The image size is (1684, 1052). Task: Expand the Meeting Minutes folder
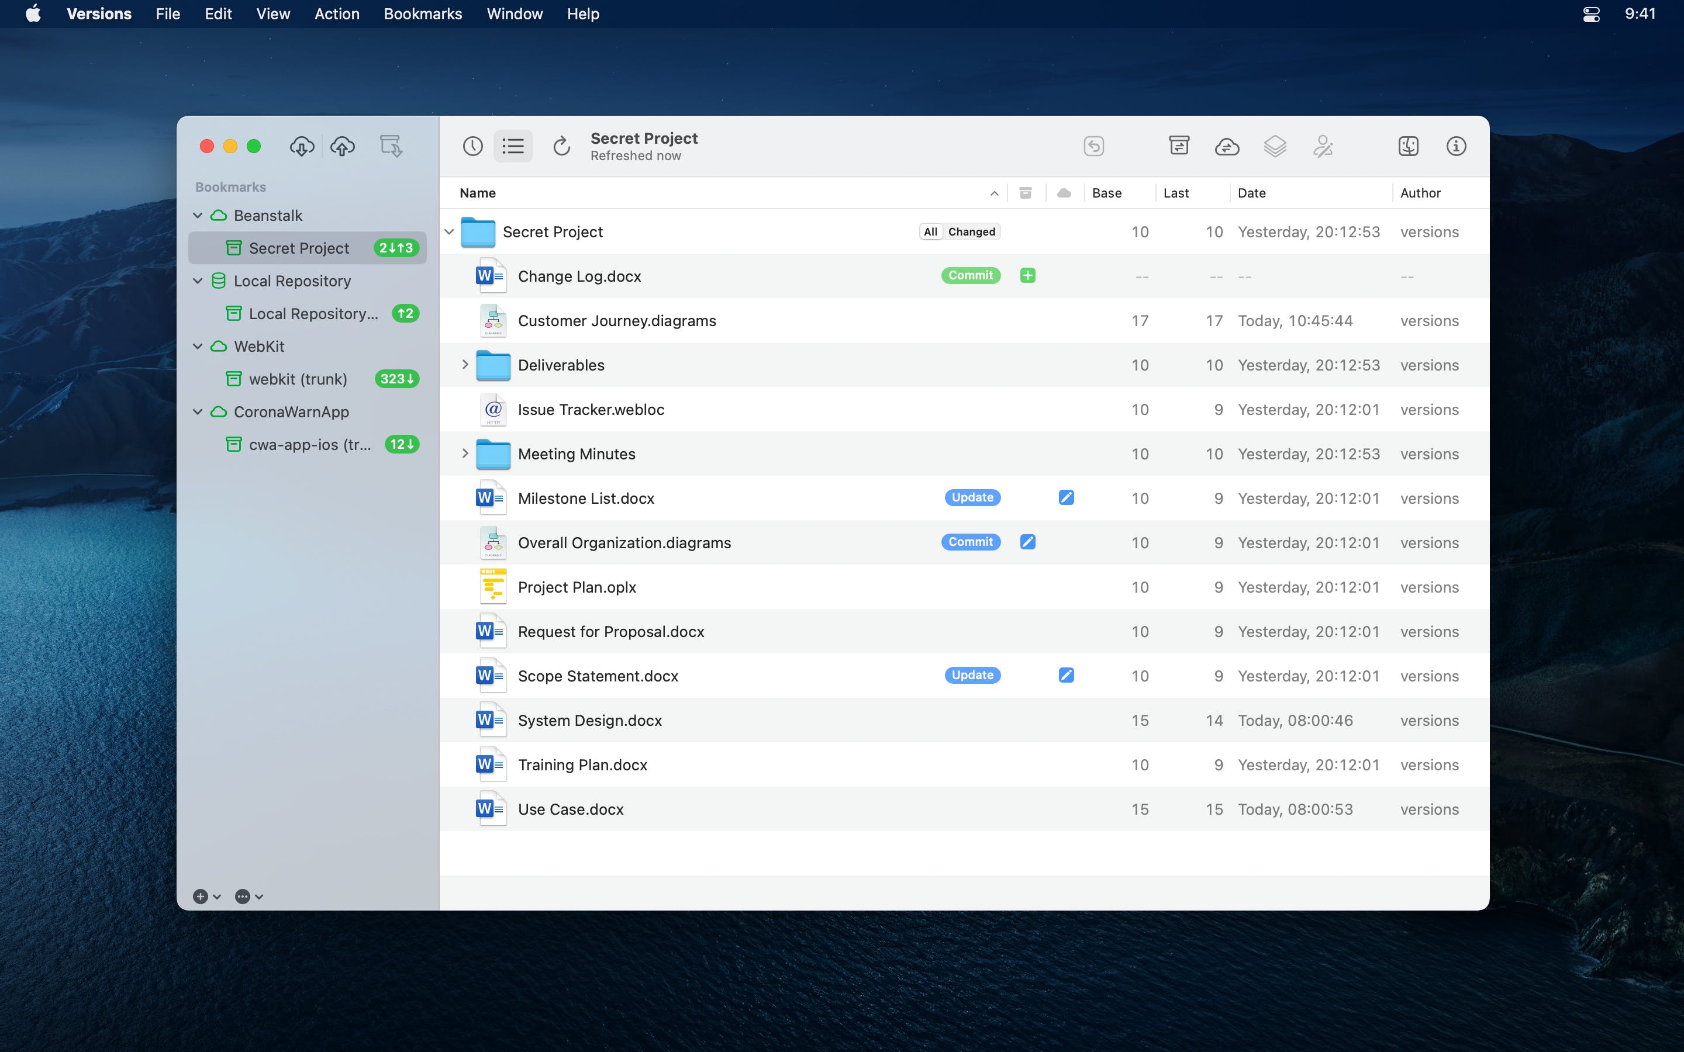(x=464, y=453)
